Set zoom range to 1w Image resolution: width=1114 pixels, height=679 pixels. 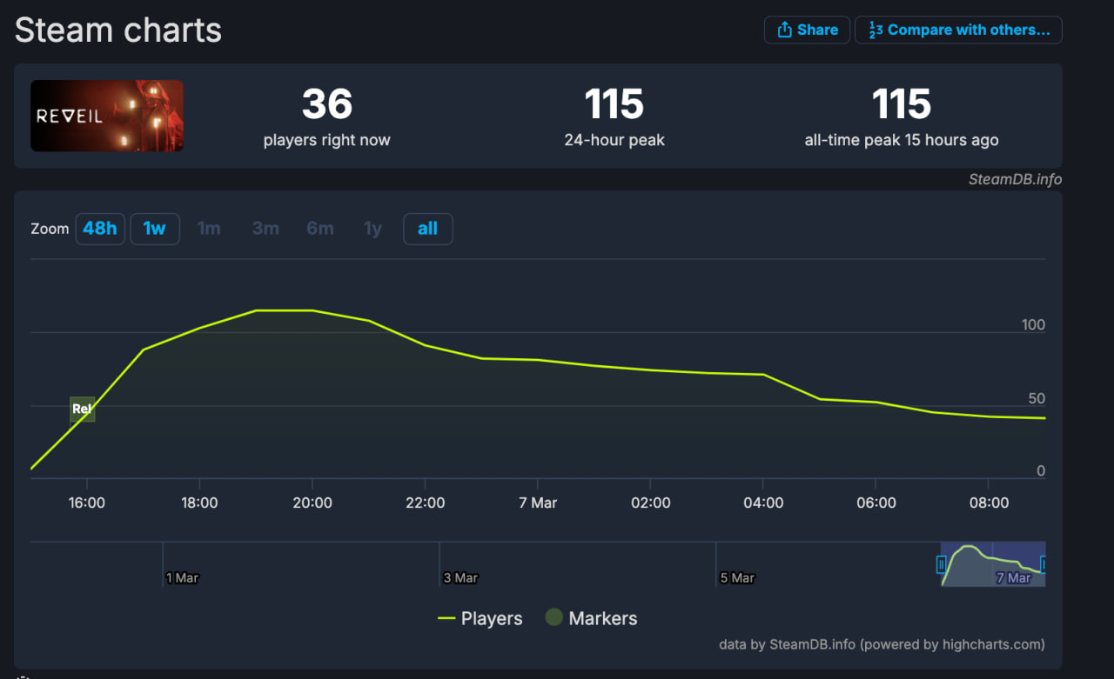(155, 229)
